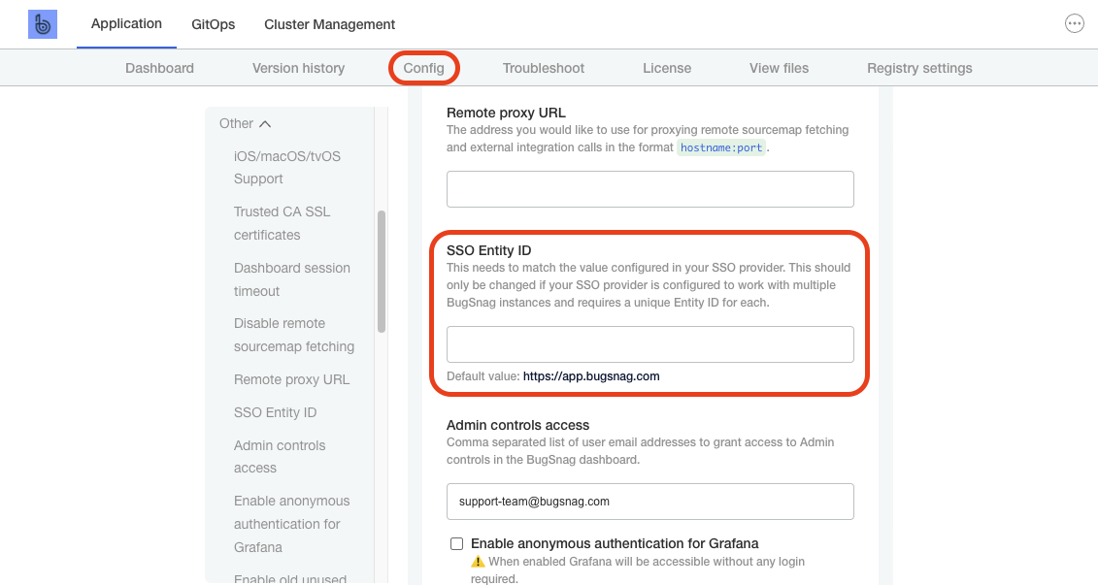Click the Grafana warning triangle icon
Screen dimensions: 1098x585
pyautogui.click(x=478, y=561)
